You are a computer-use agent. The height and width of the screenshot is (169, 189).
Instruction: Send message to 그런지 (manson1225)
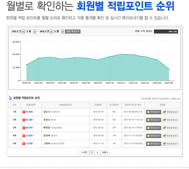154,144
